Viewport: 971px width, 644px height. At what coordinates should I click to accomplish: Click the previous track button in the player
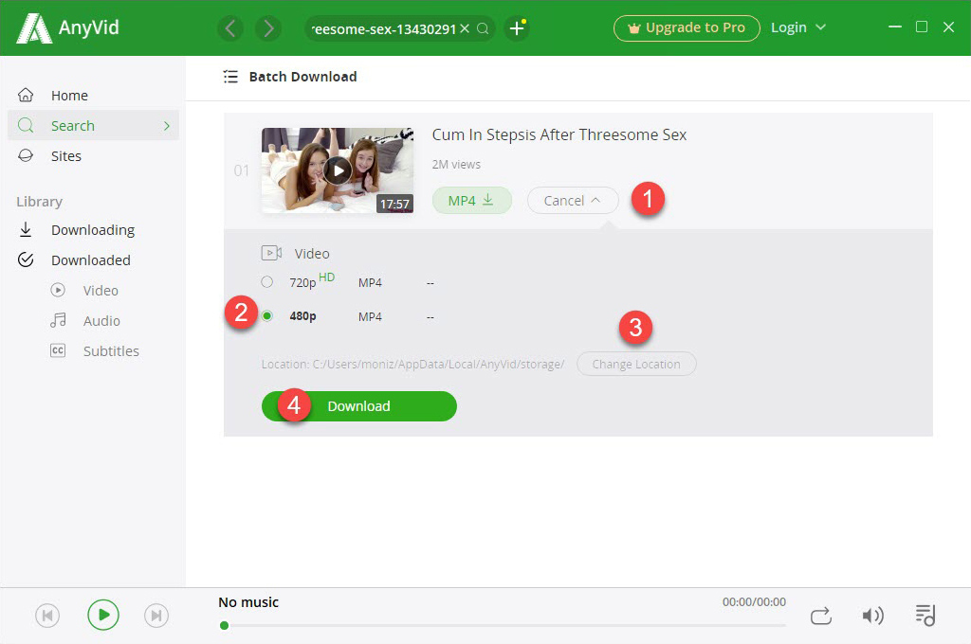coord(47,616)
